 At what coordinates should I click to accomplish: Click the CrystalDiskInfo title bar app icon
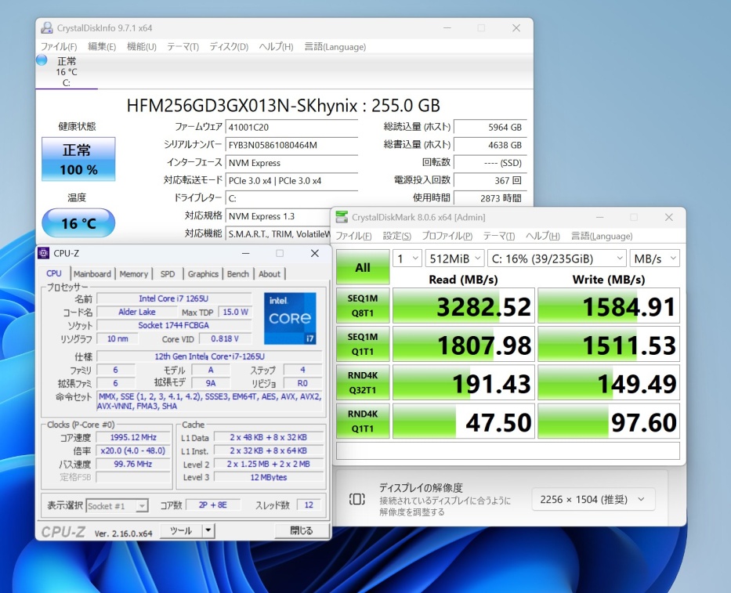47,28
